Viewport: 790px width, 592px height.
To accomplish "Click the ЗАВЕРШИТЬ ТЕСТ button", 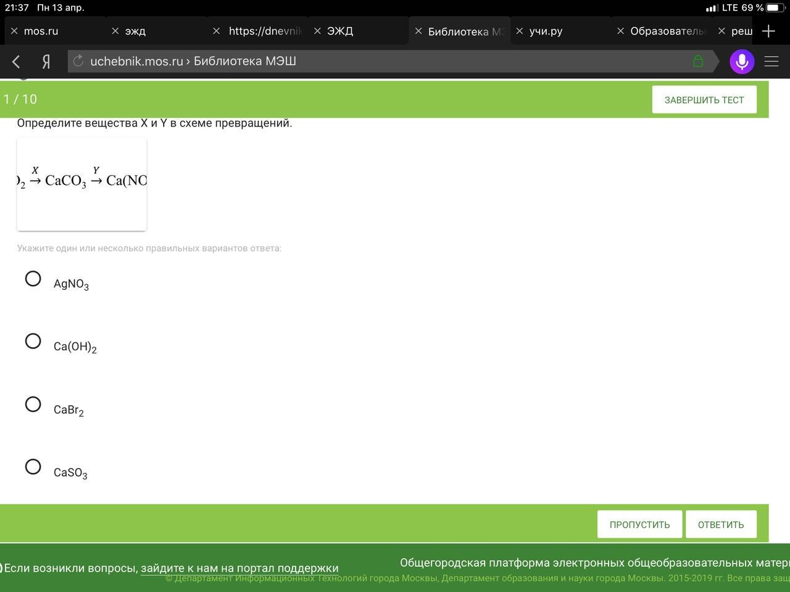I will pyautogui.click(x=704, y=100).
